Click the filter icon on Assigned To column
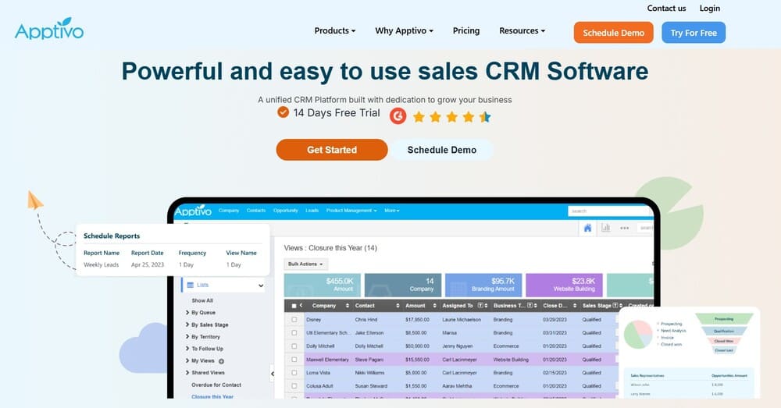 coord(480,306)
